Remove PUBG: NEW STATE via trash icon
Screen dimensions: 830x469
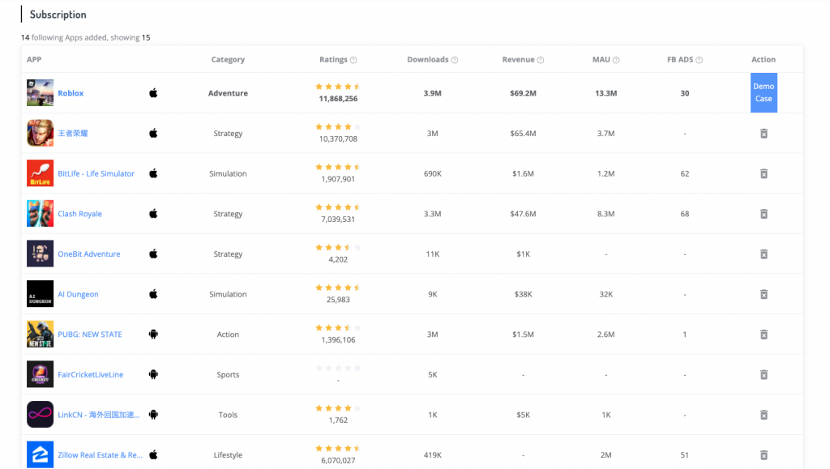coord(764,335)
